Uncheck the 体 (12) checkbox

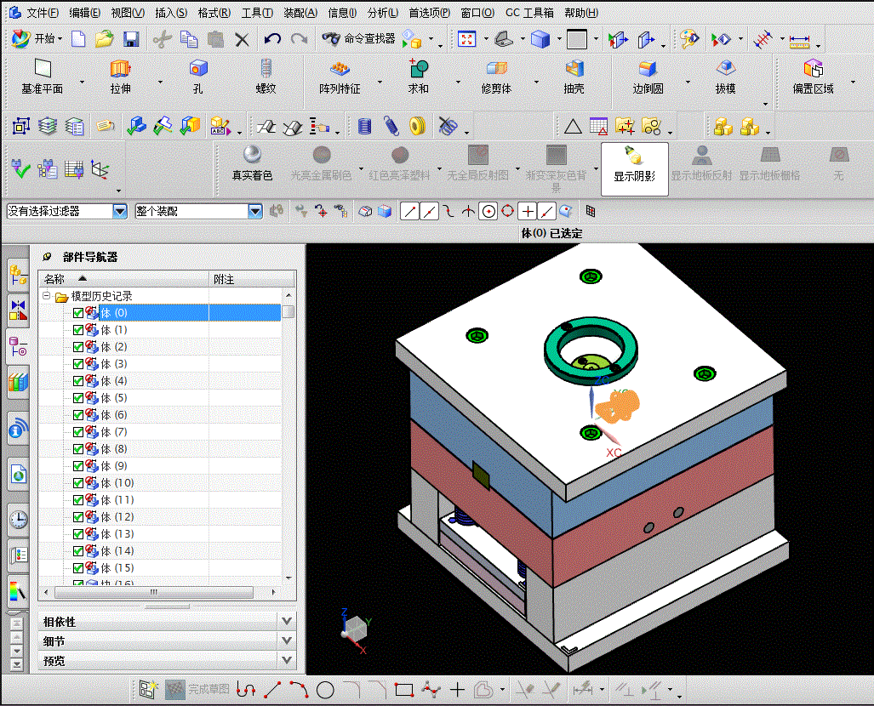click(x=78, y=517)
